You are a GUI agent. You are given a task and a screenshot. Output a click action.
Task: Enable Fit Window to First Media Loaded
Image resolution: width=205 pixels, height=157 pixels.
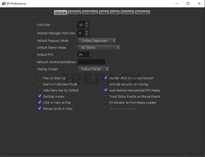pyautogui.click(x=106, y=103)
